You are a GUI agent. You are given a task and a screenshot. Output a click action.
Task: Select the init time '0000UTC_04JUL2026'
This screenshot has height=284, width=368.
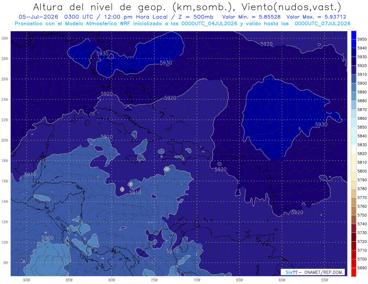[209, 23]
